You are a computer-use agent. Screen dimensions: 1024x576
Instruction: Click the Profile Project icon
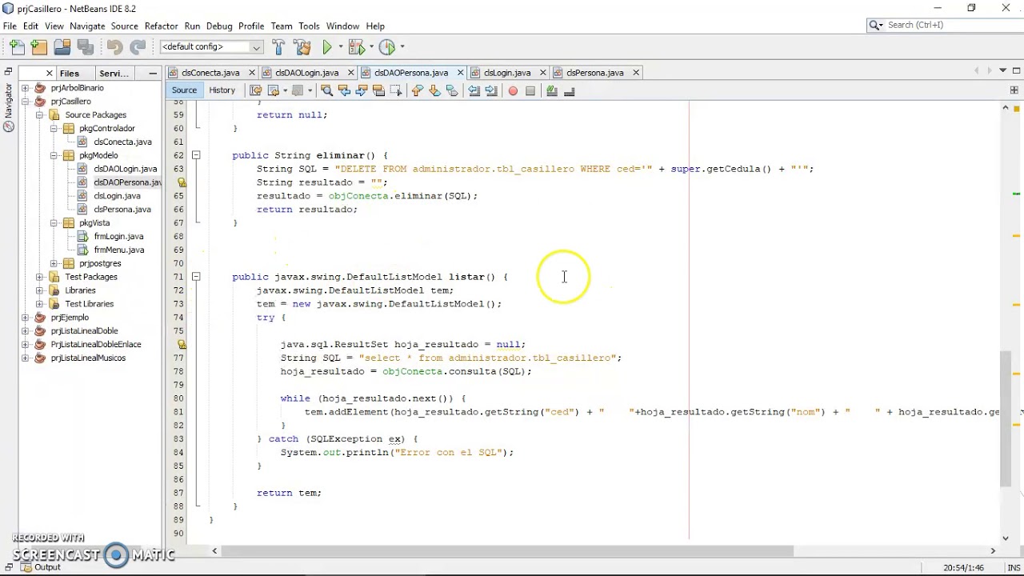tap(387, 47)
